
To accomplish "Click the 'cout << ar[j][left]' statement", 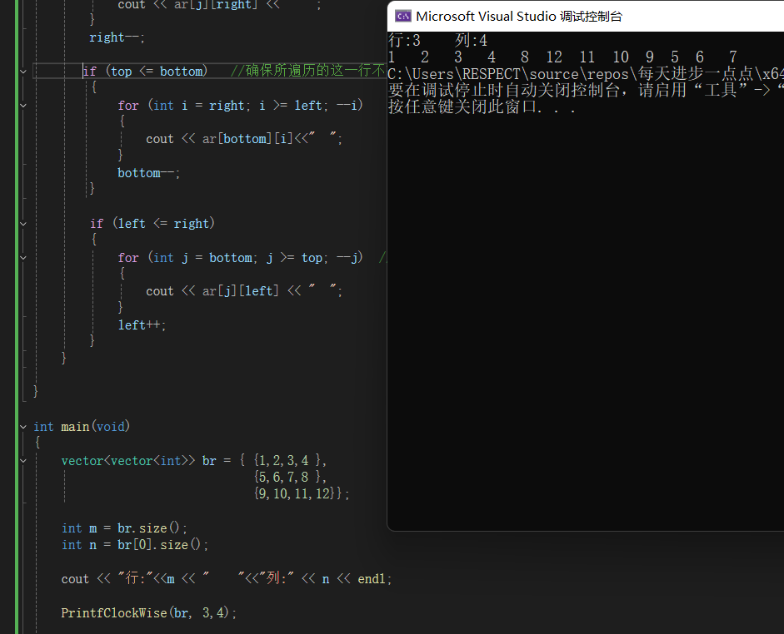I will (244, 291).
